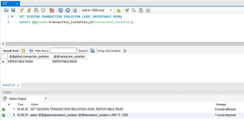The width and height of the screenshot is (244, 120).
Task: Beautify the query with broom icon
Action: [127, 10]
